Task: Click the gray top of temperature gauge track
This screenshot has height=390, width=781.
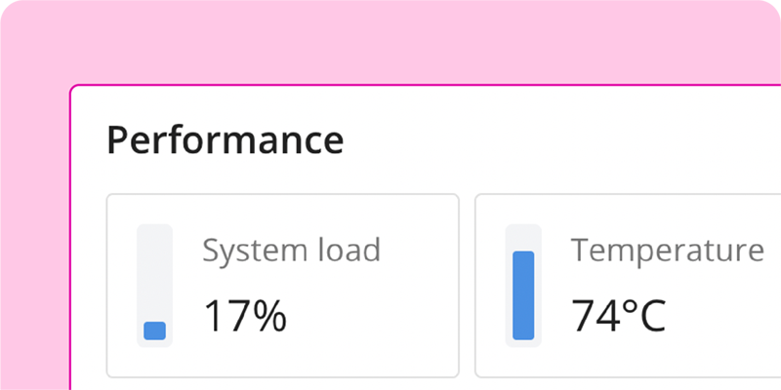Action: pyautogui.click(x=523, y=237)
